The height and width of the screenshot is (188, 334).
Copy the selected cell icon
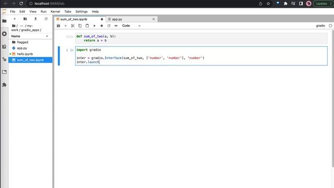pos(80,26)
